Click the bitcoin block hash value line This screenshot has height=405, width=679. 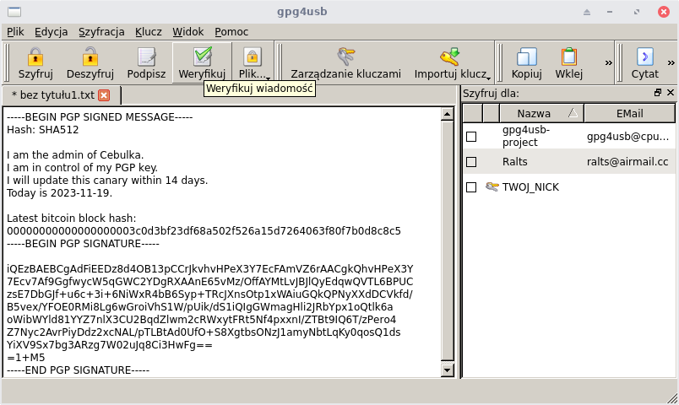click(x=204, y=231)
